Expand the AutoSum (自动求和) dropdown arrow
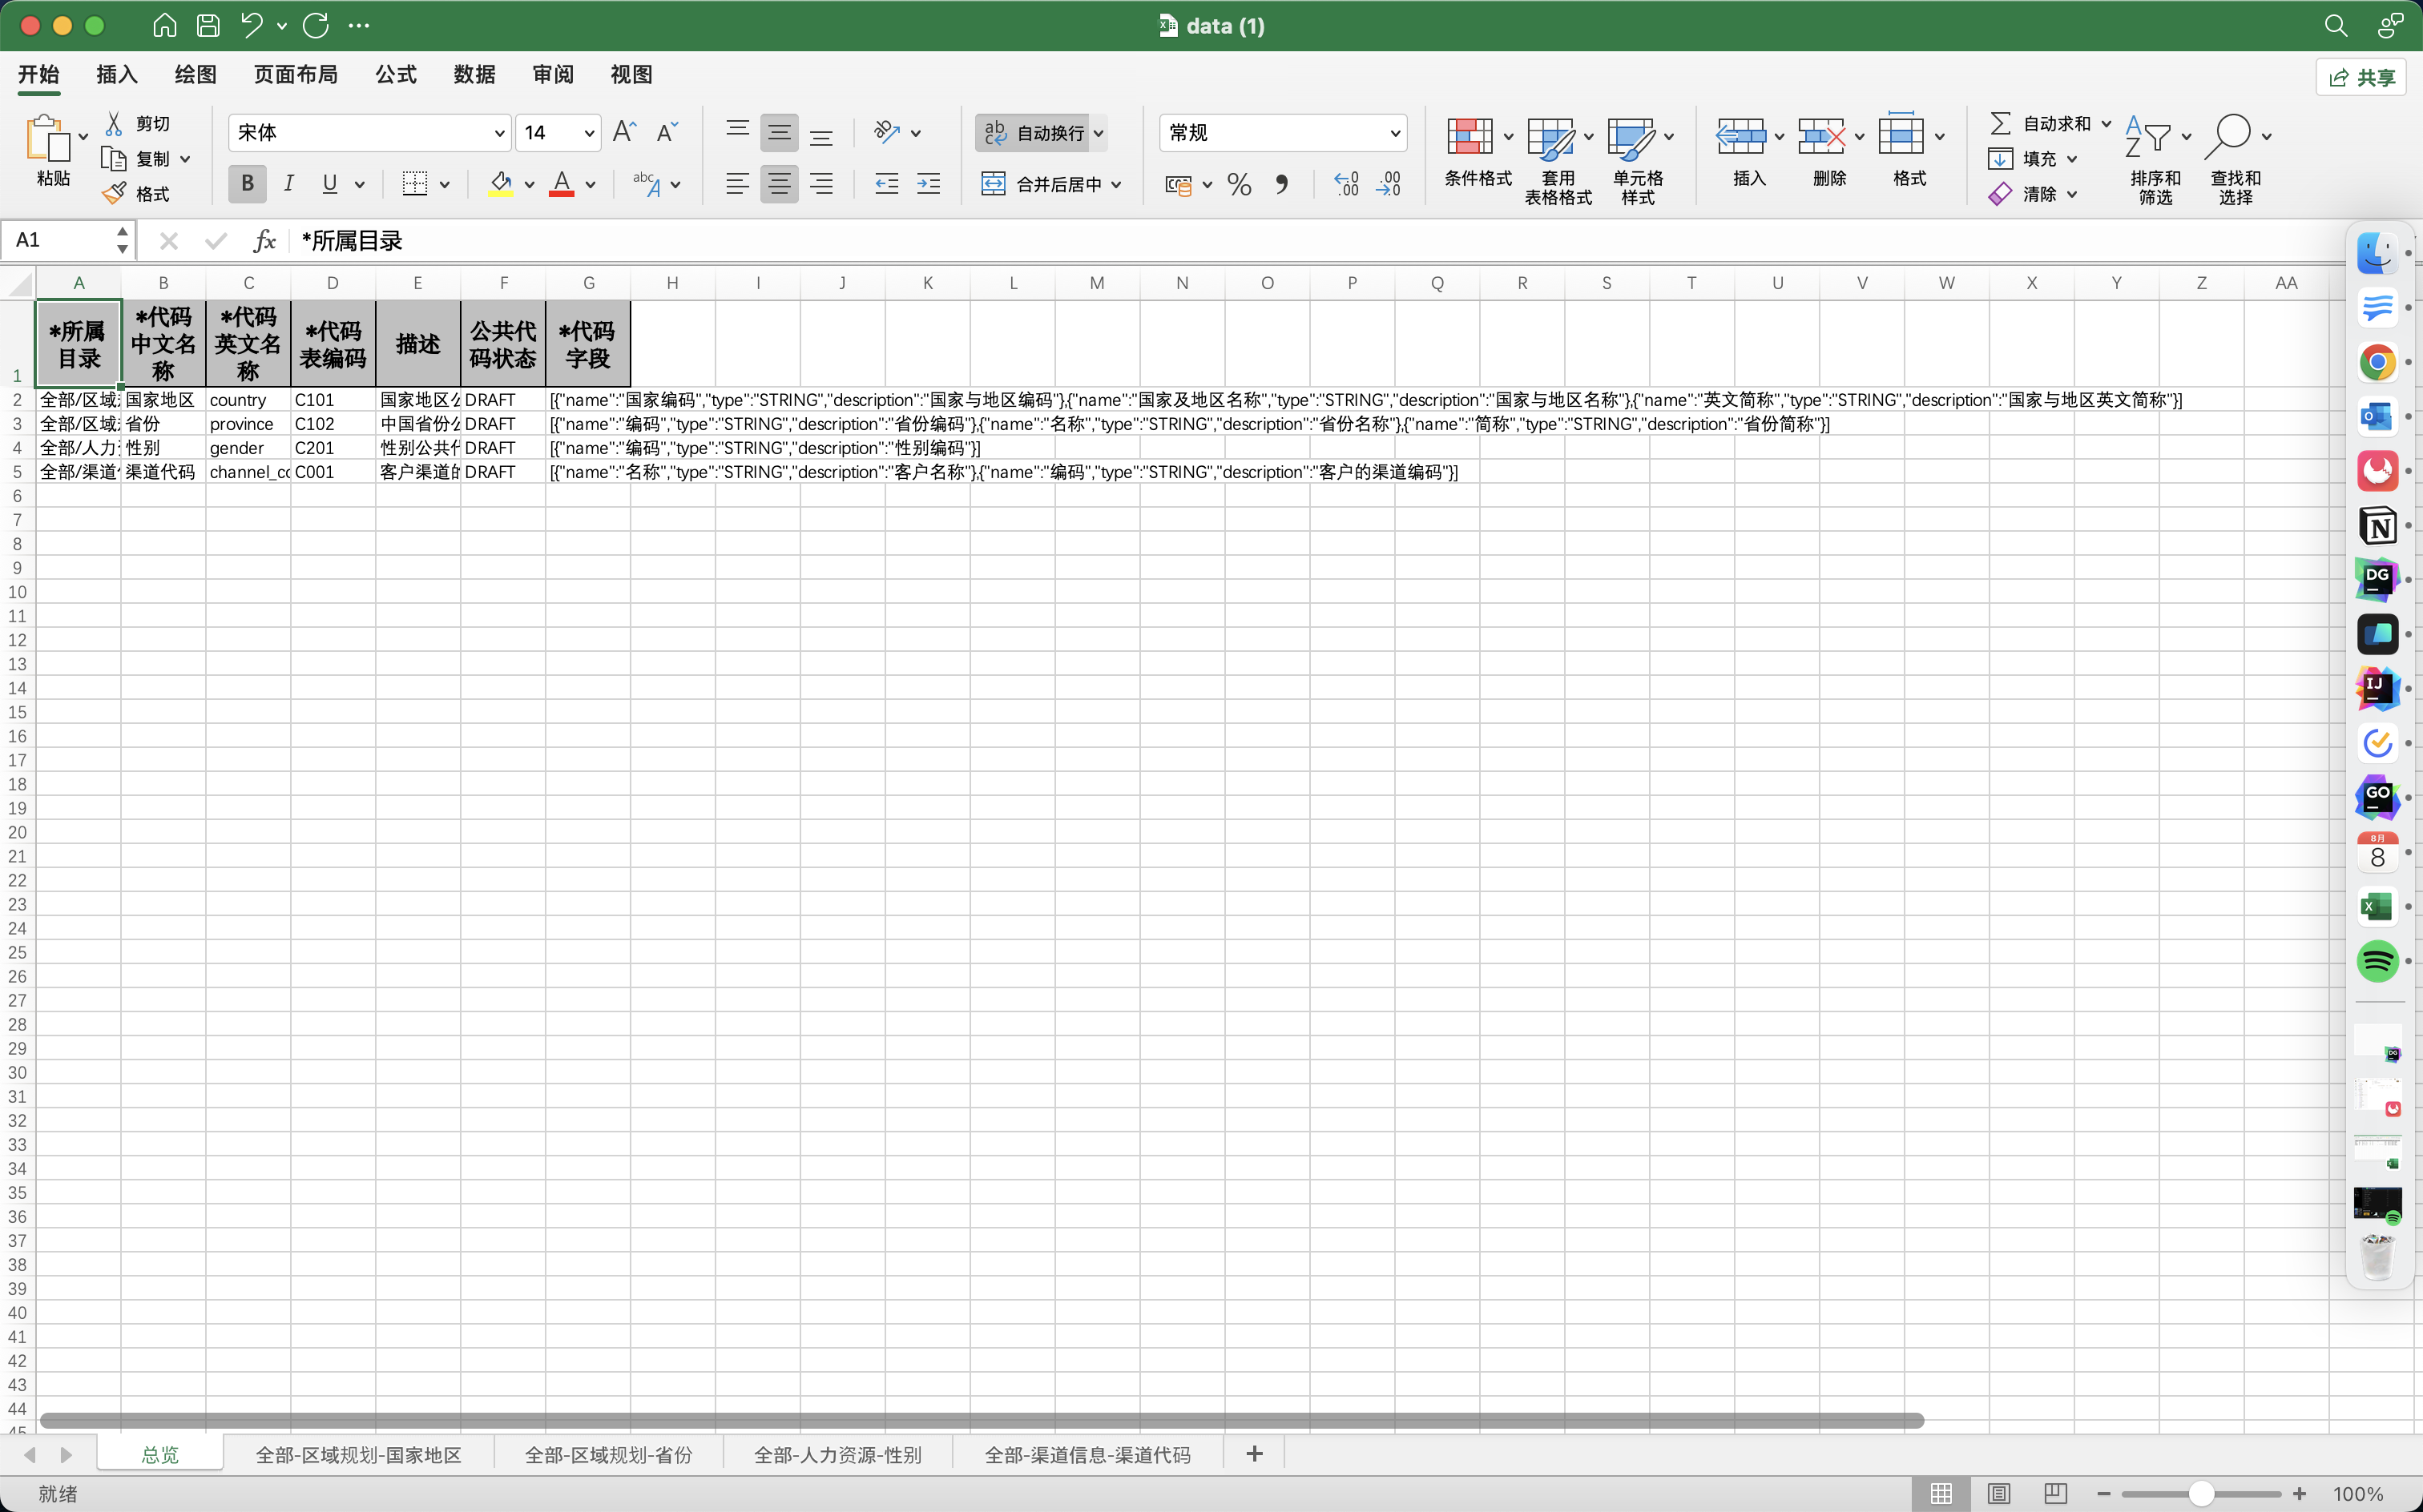This screenshot has width=2423, height=1512. point(2106,123)
